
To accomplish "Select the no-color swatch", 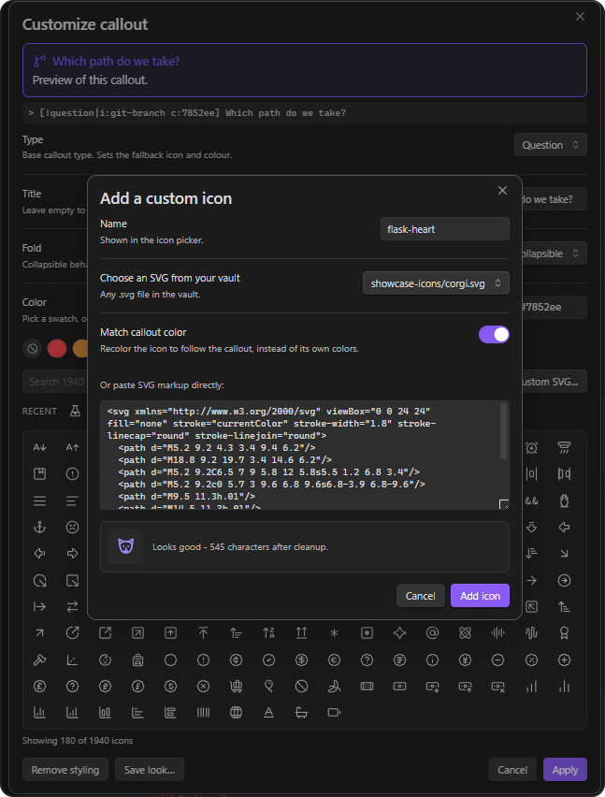I will tap(33, 349).
